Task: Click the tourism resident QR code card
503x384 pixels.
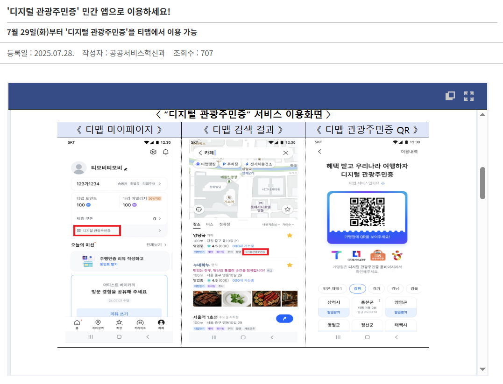Action: [x=367, y=217]
